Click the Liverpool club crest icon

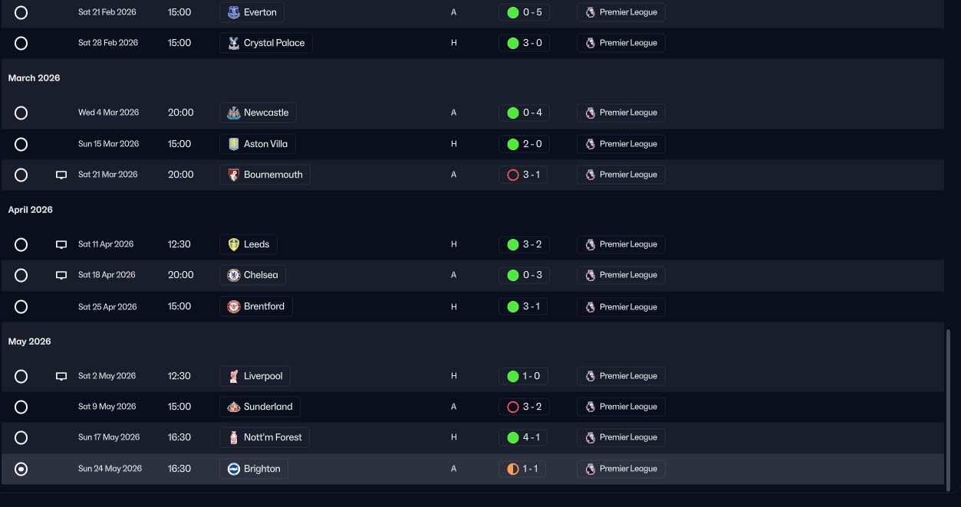tap(234, 376)
